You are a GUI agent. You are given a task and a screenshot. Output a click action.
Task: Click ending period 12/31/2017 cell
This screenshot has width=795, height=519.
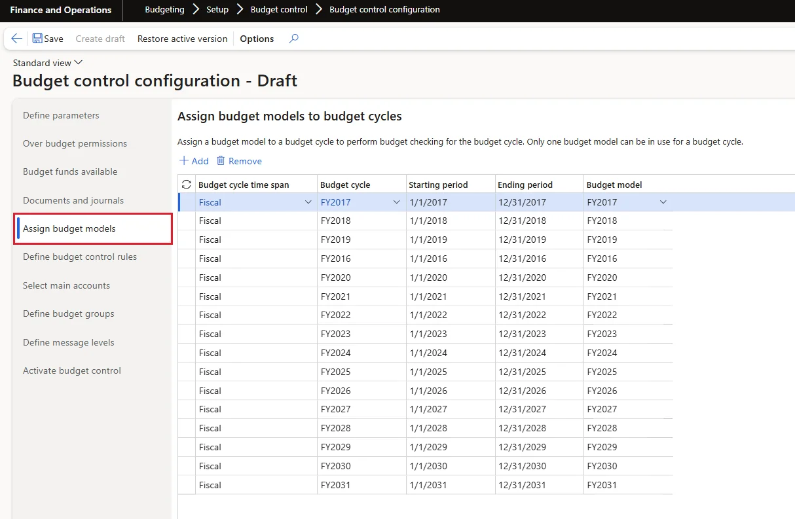point(540,202)
